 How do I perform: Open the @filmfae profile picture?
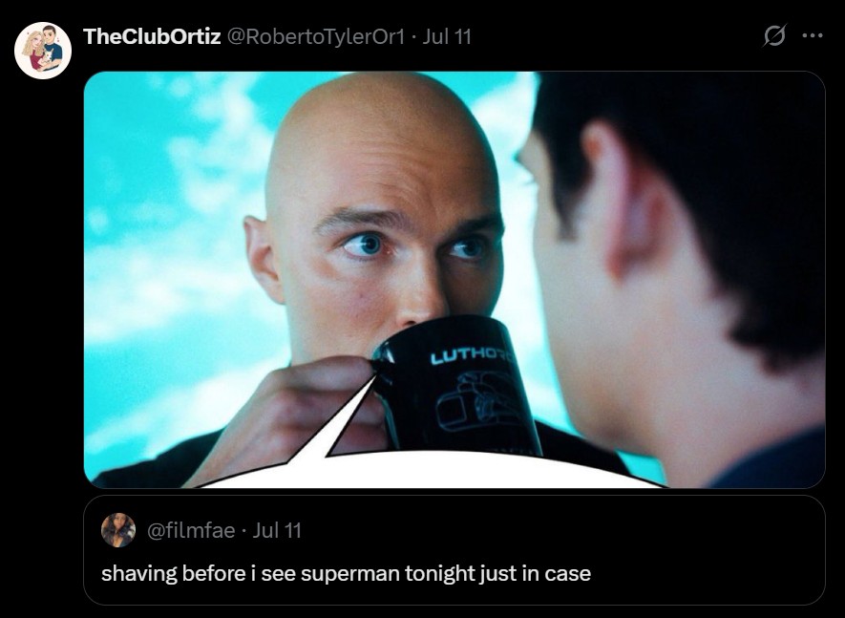point(118,530)
